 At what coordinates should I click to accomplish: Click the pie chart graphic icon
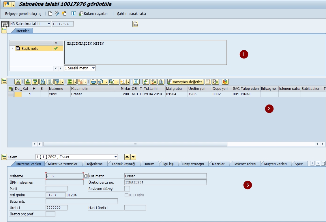coord(225,82)
